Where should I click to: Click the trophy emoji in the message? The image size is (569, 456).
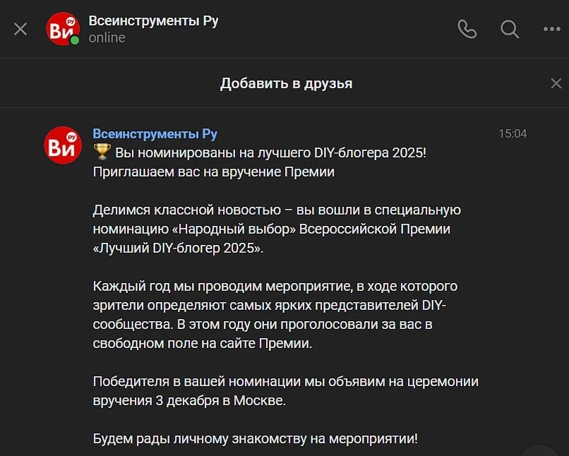pyautogui.click(x=102, y=152)
